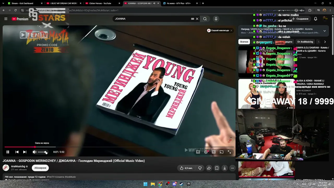Open Steam from the taskbar
This screenshot has width=334, height=188.
pyautogui.click(x=181, y=184)
